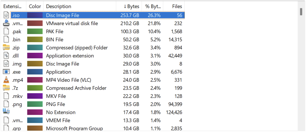This screenshot has width=306, height=132.
Task: Select the .7z archive folder icon
Action: click(x=6, y=88)
